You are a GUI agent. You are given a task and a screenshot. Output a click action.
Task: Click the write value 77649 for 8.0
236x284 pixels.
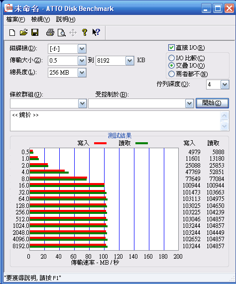[193, 179]
